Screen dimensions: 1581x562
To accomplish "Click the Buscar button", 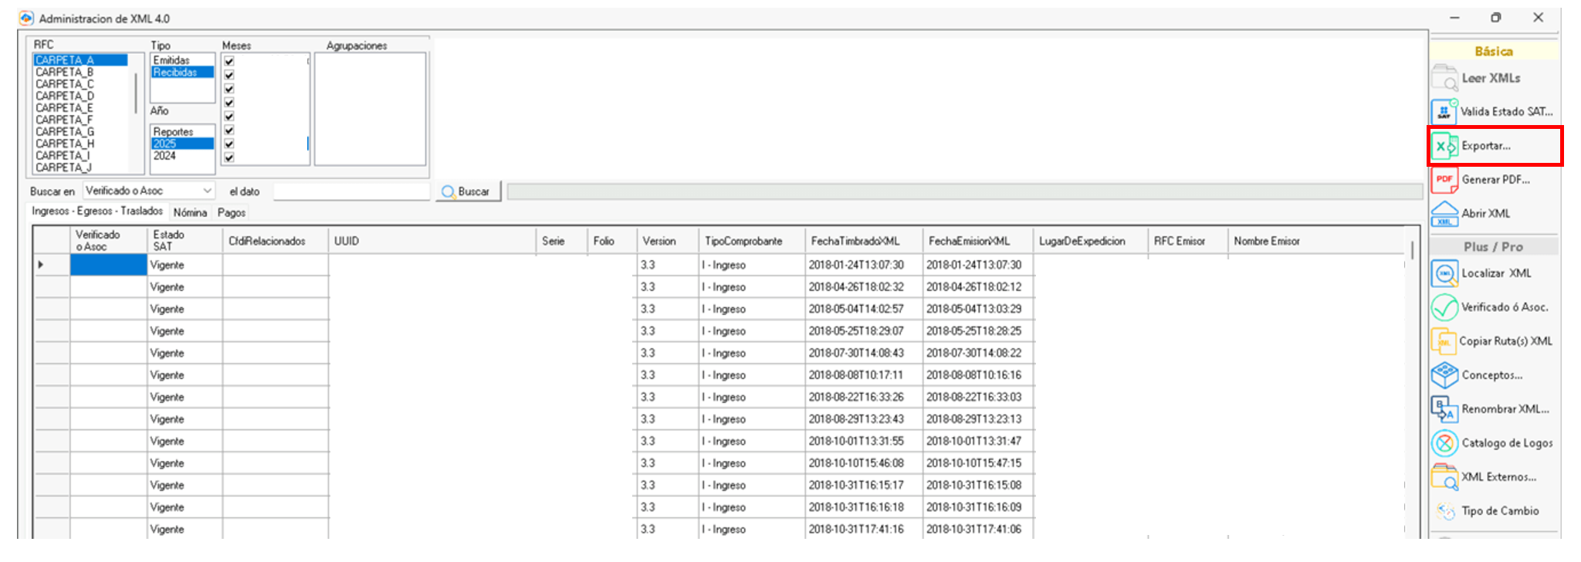I will point(468,191).
